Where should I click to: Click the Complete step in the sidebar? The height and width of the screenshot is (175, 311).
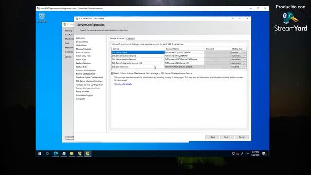80,99
